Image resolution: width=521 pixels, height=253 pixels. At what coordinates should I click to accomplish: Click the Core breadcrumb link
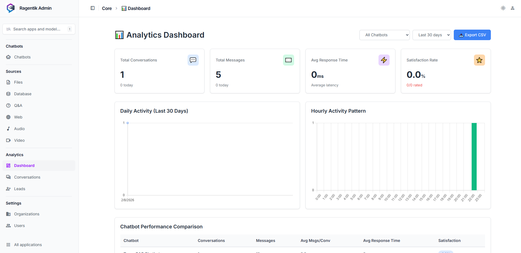107,8
